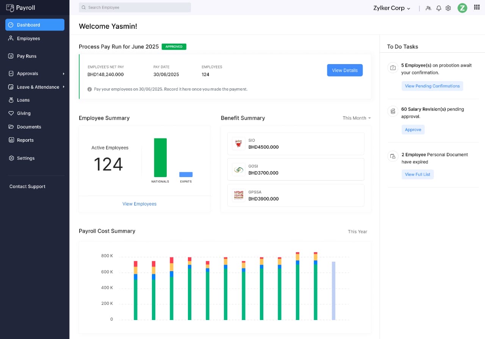Open the apps grid icon

pos(477,8)
